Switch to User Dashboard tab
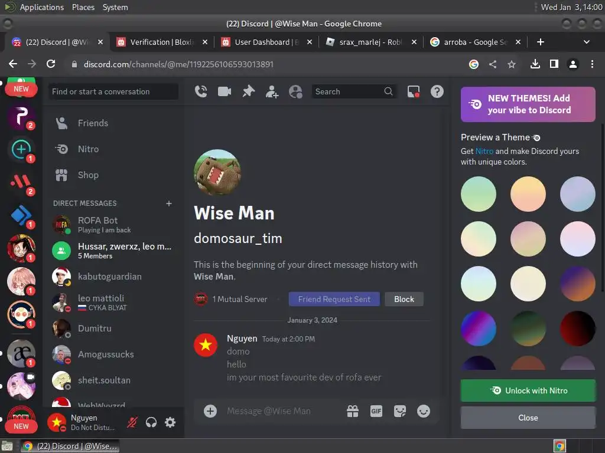This screenshot has width=605, height=453. pyautogui.click(x=266, y=42)
